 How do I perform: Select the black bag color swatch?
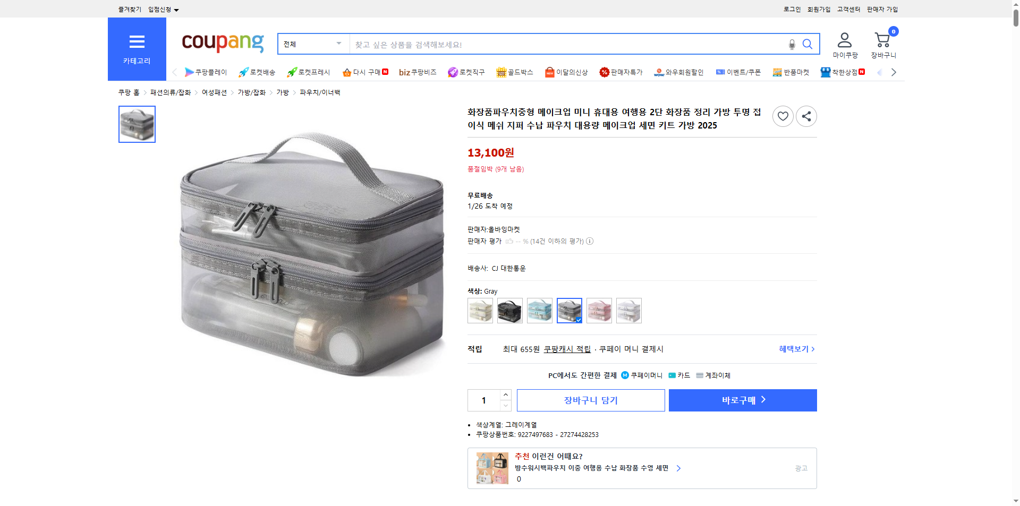509,311
